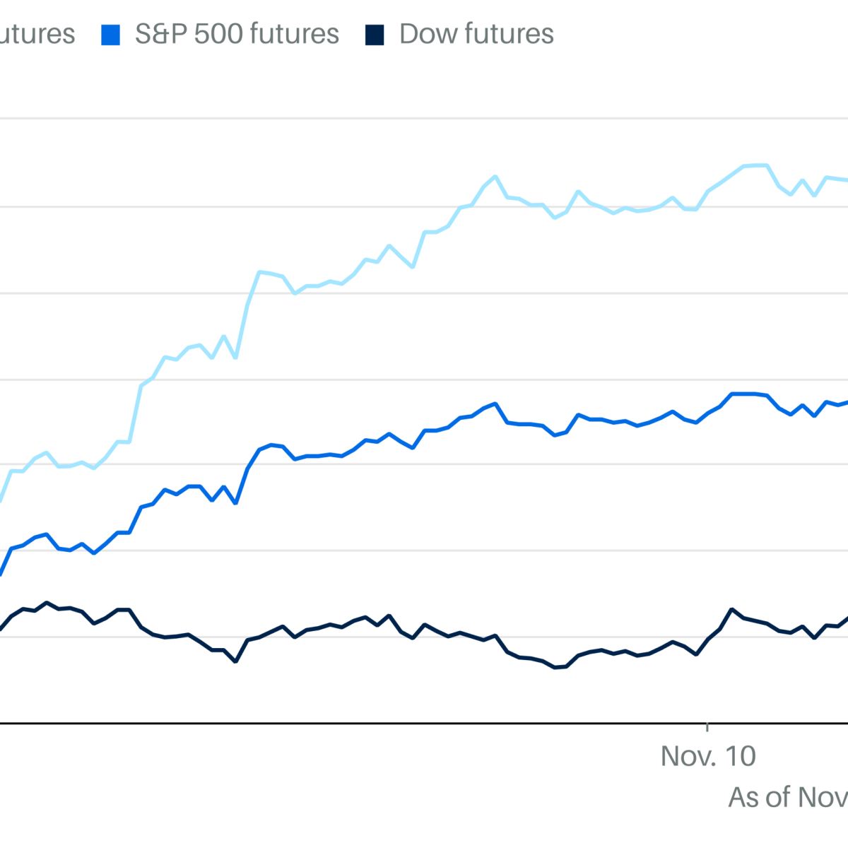Image resolution: width=848 pixels, height=848 pixels.
Task: Click the Nov. 10 tick mark on the axis
Action: 707,726
